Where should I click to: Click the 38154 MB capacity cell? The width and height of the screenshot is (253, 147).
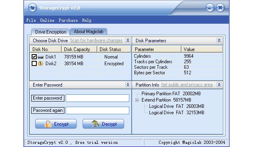(x=74, y=63)
